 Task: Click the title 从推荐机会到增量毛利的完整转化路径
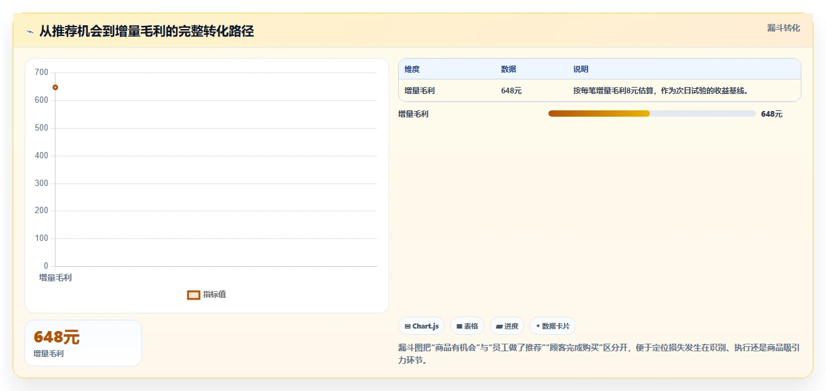pyautogui.click(x=146, y=32)
